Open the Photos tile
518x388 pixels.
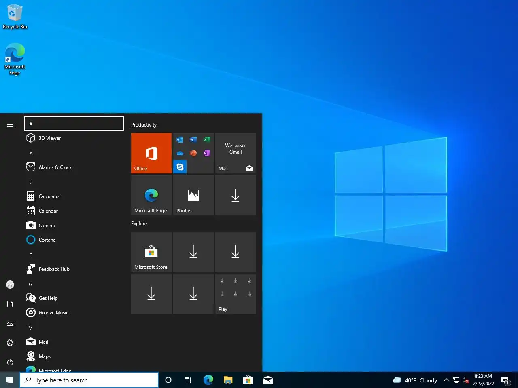[x=193, y=195]
